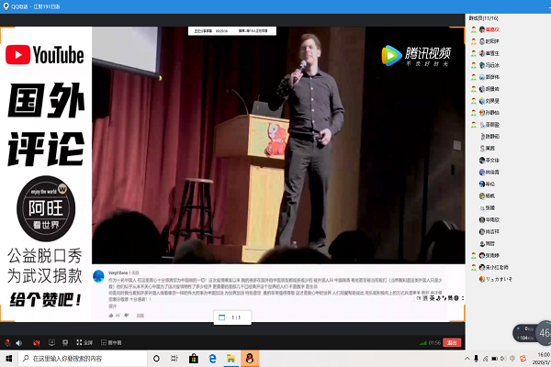Open Task View on the taskbar
This screenshot has height=367, width=551.
(174, 359)
